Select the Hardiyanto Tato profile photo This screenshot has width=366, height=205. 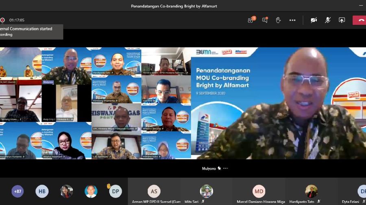[311, 191]
